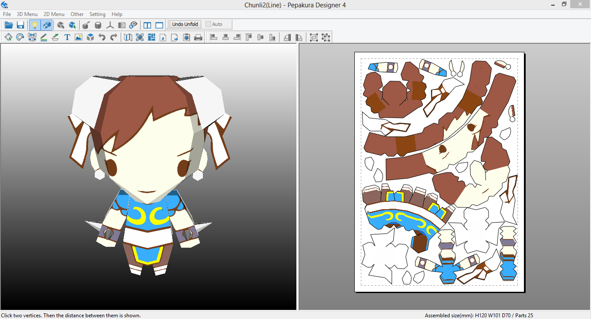This screenshot has height=319, width=591.
Task: Click the blue 3D cube icon
Action: (x=90, y=37)
